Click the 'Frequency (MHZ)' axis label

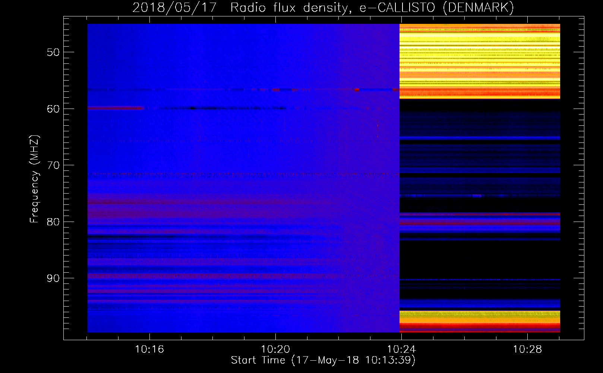click(34, 179)
